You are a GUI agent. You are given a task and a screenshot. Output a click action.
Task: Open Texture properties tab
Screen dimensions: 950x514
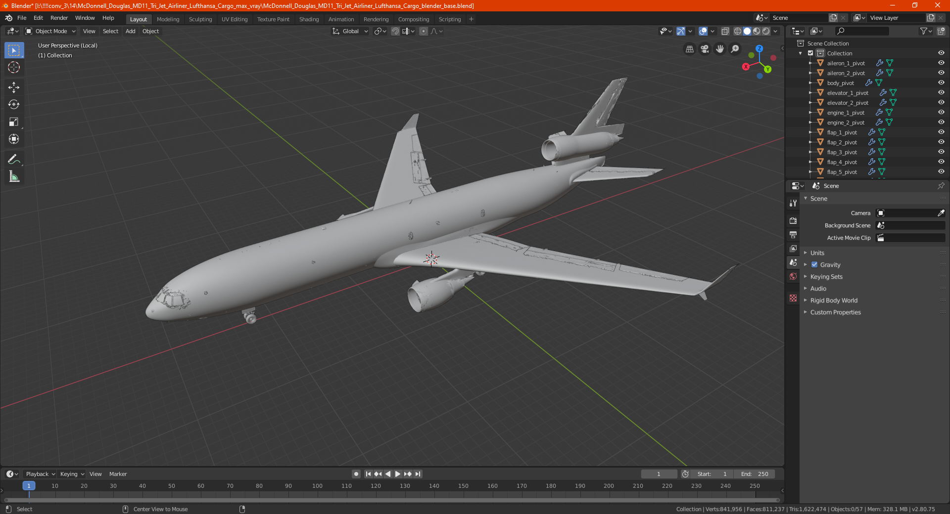click(793, 298)
